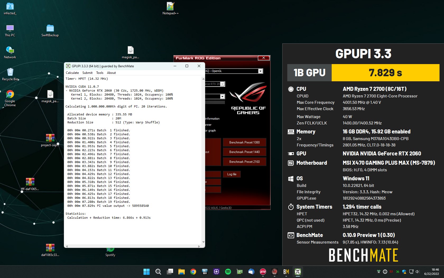Click the 'Batch 10 finished.' log line
This screenshot has width=444, height=278.
click(x=99, y=166)
